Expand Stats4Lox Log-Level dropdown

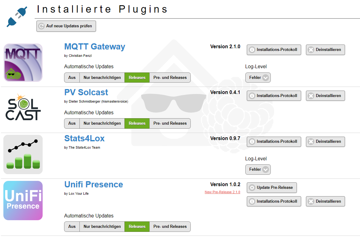pos(258,170)
